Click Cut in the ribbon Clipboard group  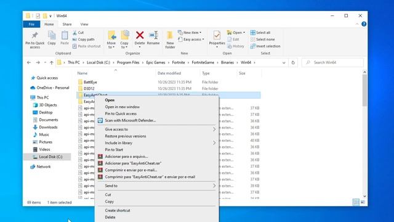(x=78, y=33)
